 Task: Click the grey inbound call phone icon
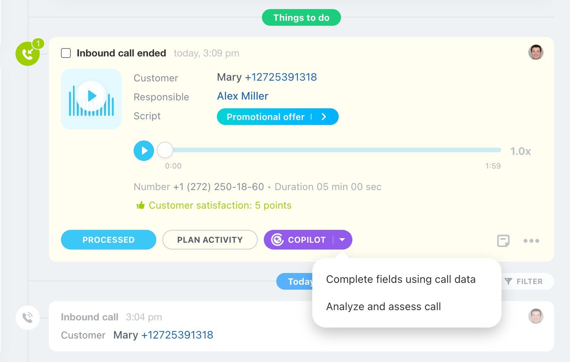pyautogui.click(x=28, y=317)
